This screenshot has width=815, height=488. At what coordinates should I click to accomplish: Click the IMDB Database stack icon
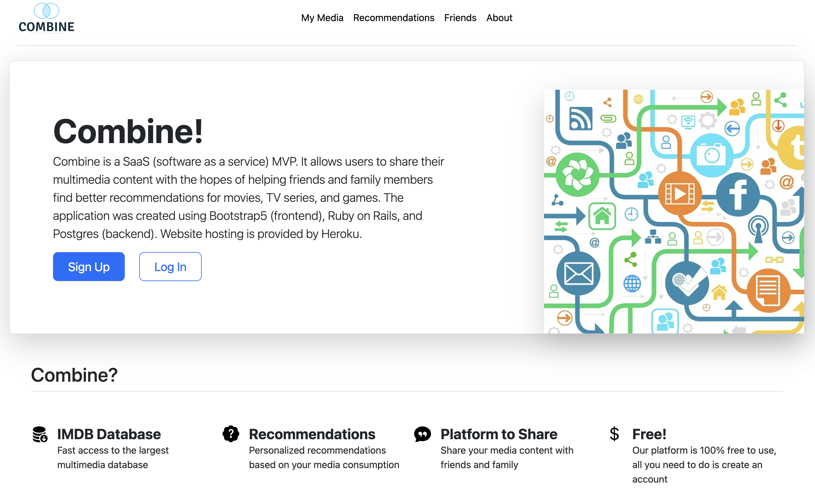(x=40, y=434)
